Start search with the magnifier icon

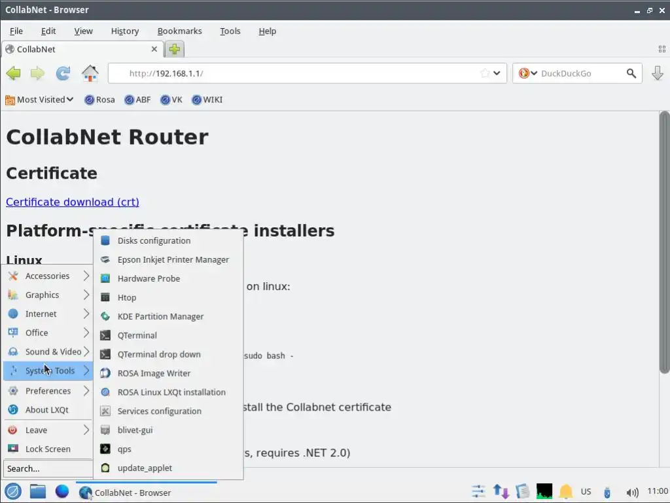[631, 73]
